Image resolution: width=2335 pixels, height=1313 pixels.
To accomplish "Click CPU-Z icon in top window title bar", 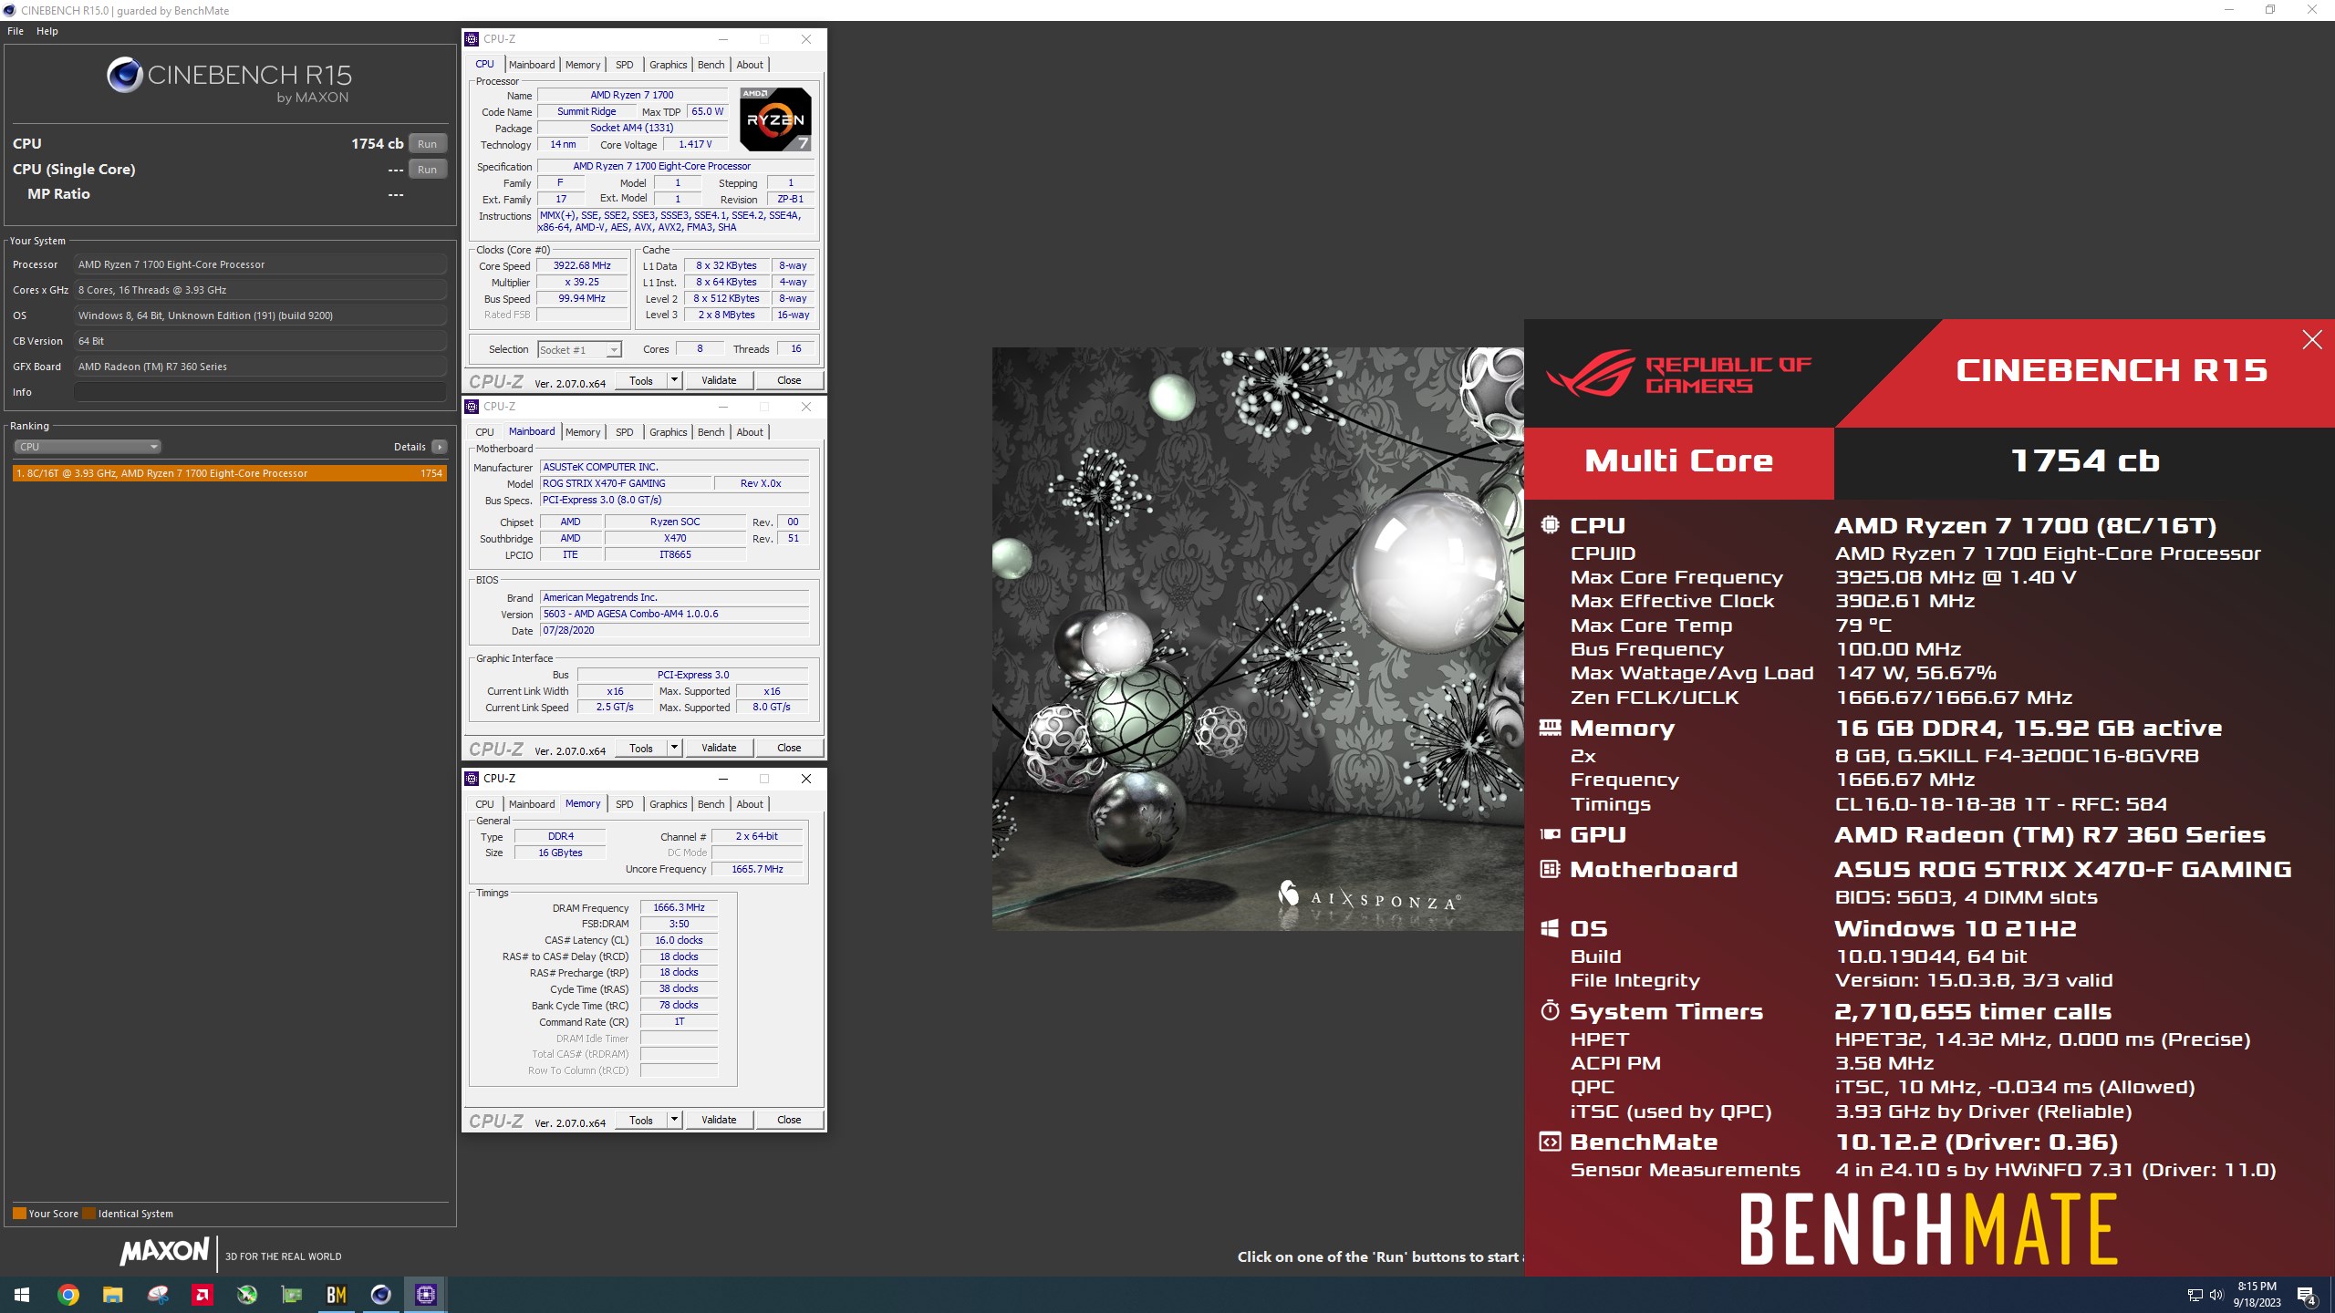I will pyautogui.click(x=472, y=39).
